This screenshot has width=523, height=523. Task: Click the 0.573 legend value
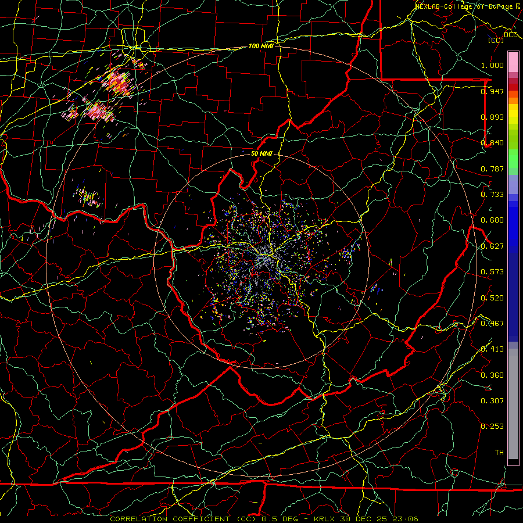tap(492, 272)
